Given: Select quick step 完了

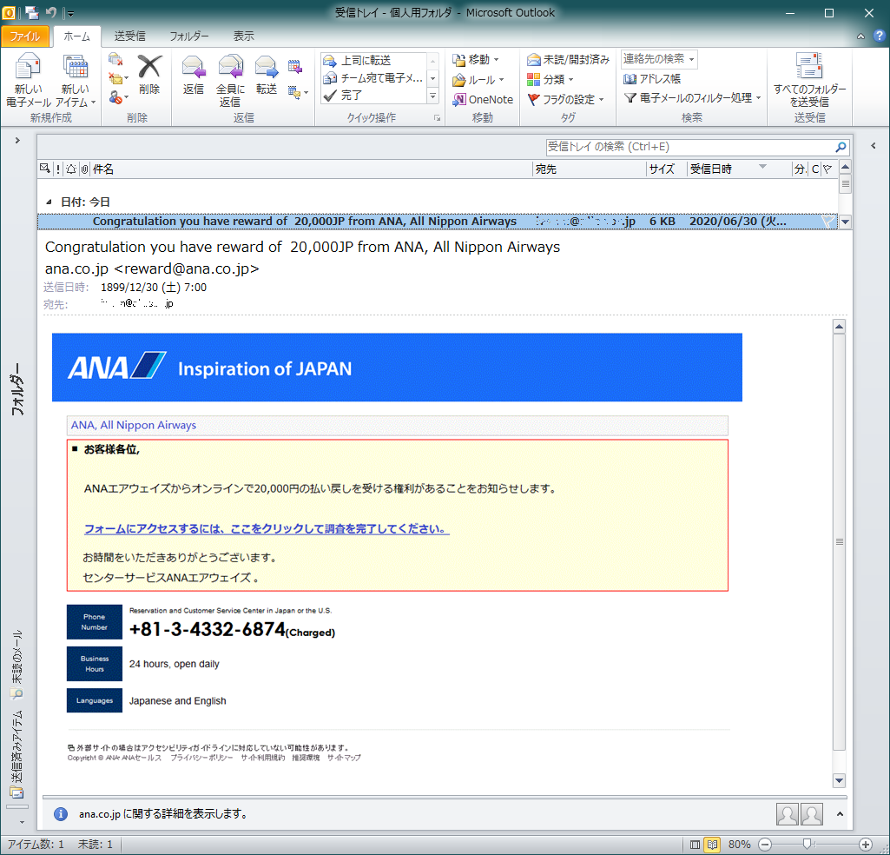Looking at the screenshot, I should click(372, 96).
